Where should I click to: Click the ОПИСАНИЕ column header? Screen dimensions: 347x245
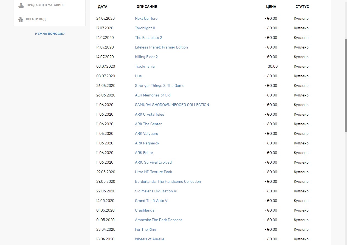point(147,7)
